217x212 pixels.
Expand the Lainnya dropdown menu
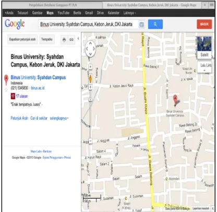point(129,13)
